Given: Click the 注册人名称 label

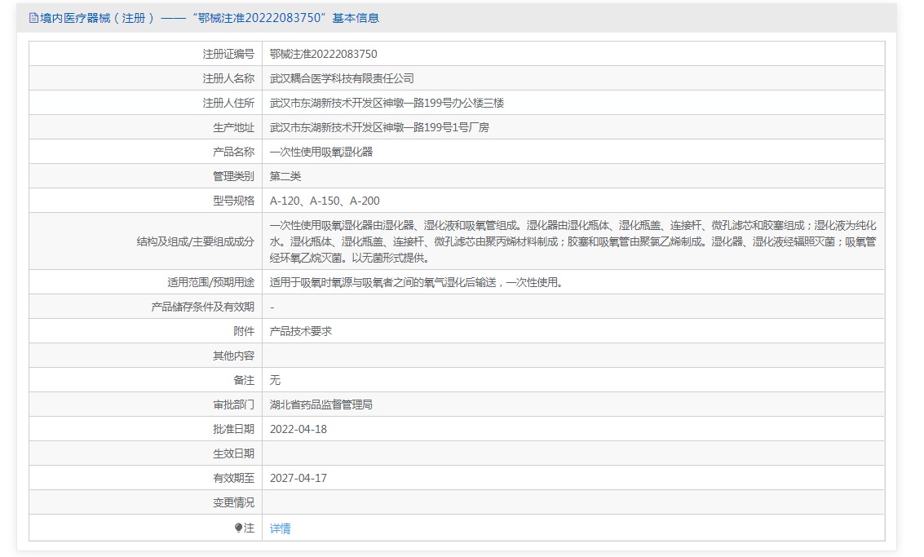Looking at the screenshot, I should point(228,78).
